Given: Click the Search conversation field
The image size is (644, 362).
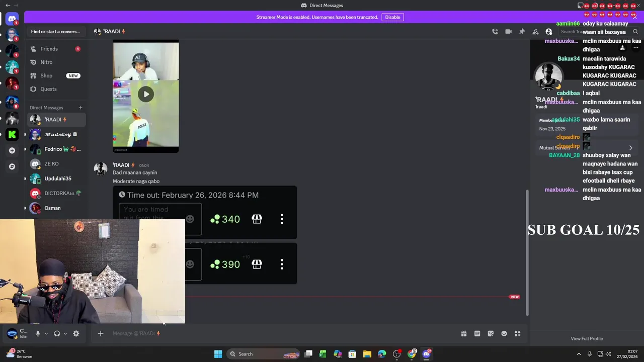Looking at the screenshot, I should click(599, 31).
